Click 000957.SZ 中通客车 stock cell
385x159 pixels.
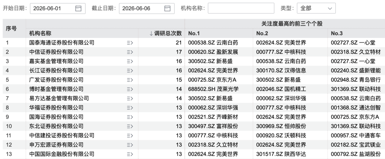(356, 136)
